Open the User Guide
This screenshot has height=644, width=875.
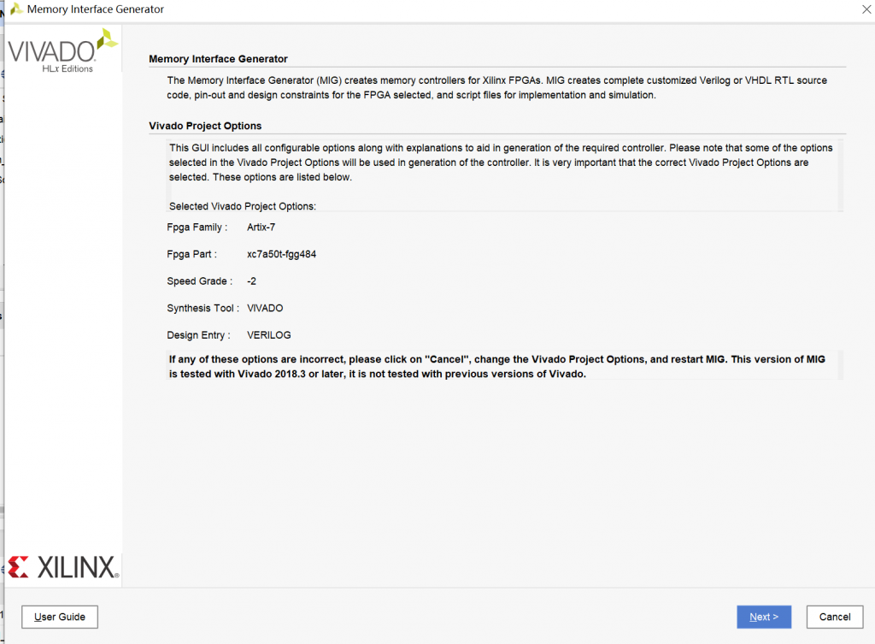60,617
